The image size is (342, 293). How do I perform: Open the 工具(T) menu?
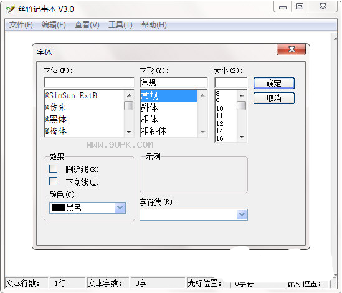[x=120, y=25]
